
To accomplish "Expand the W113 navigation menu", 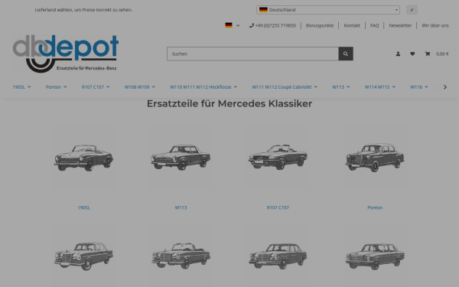I will [x=340, y=87].
